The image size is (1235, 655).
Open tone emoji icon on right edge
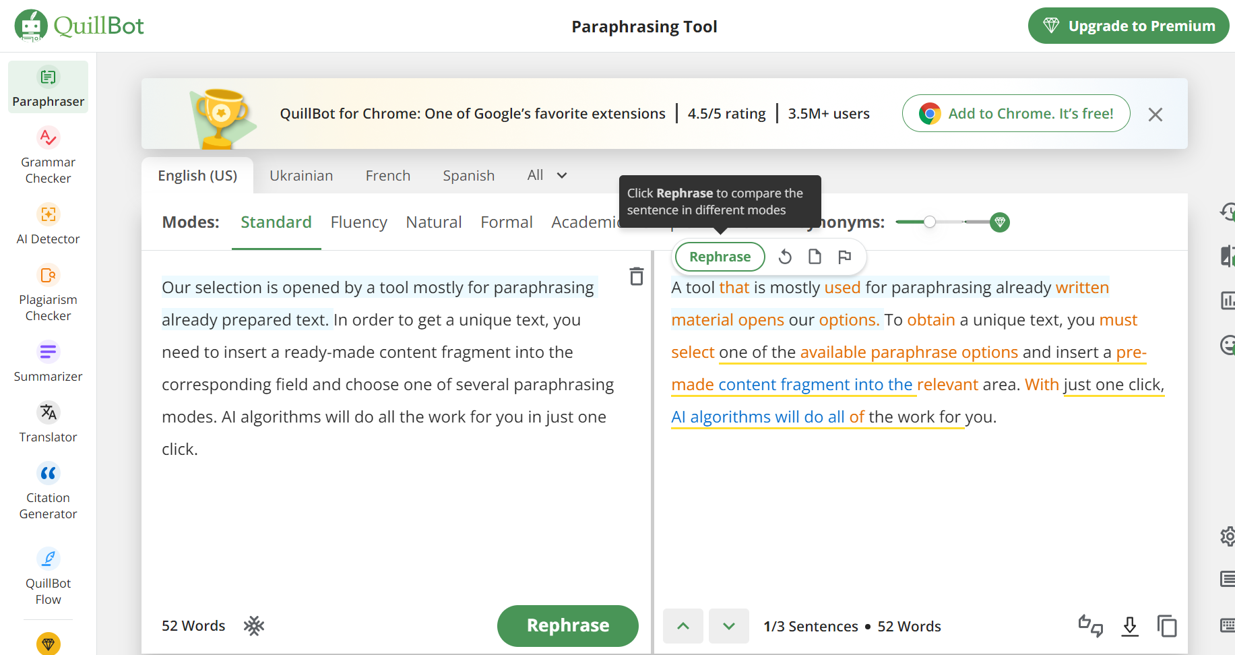(1228, 345)
